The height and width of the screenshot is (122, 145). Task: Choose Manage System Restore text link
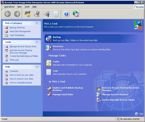click(115, 94)
